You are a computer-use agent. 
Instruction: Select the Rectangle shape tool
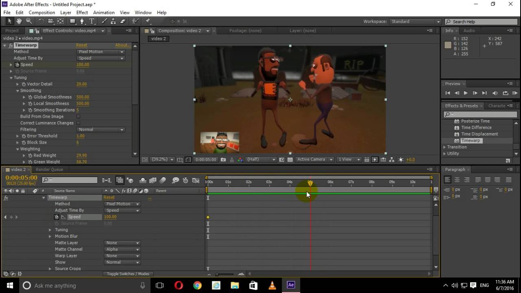pyautogui.click(x=73, y=21)
